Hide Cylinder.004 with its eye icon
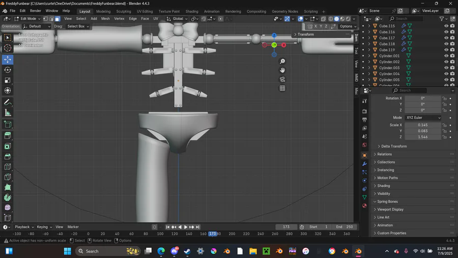The width and height of the screenshot is (458, 258). click(446, 74)
